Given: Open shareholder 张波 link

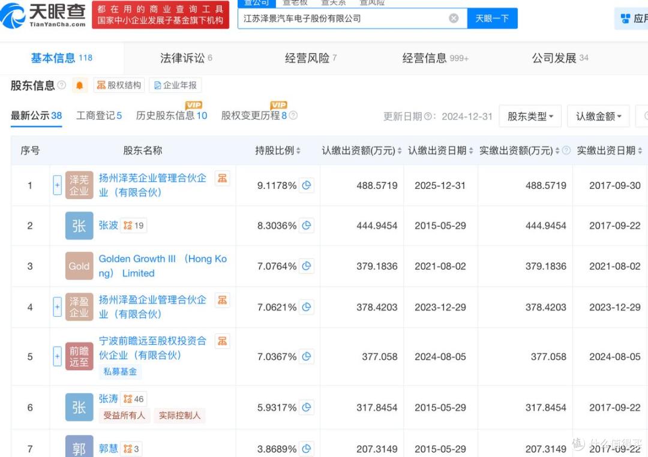Looking at the screenshot, I should click(x=108, y=225).
